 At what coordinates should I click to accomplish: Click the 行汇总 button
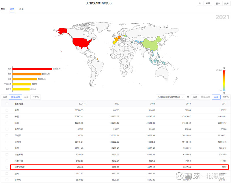tap(36, 97)
